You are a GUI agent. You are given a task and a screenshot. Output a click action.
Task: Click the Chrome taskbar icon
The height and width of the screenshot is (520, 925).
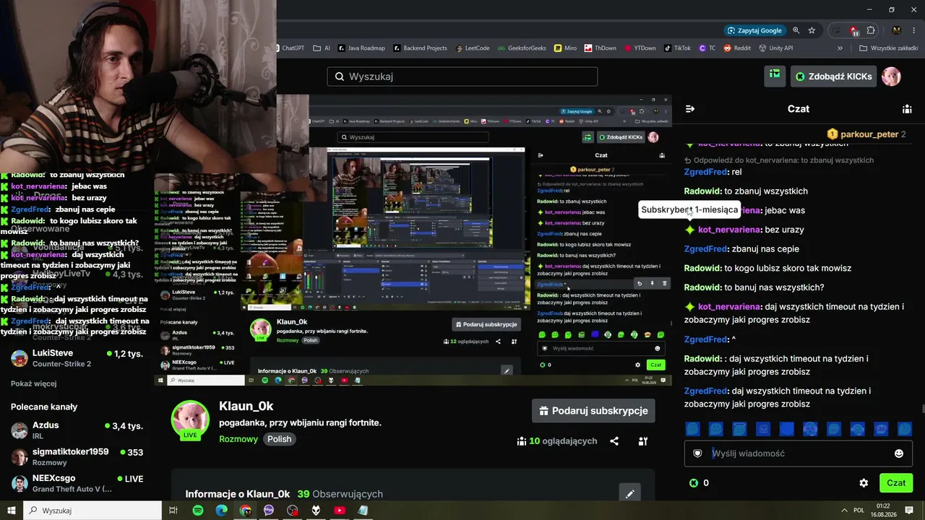pyautogui.click(x=246, y=511)
